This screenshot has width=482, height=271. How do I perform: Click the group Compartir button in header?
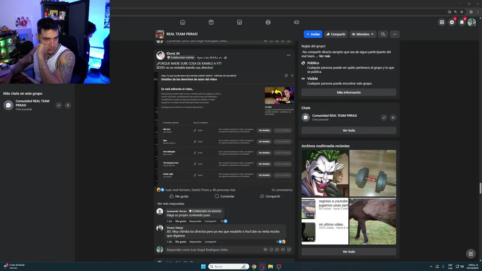[336, 34]
